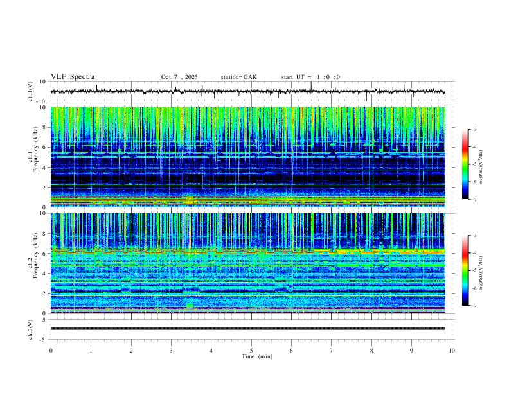Click the "-3" tick on ch.1 colorbar
This screenshot has height=393, width=509.
point(474,129)
